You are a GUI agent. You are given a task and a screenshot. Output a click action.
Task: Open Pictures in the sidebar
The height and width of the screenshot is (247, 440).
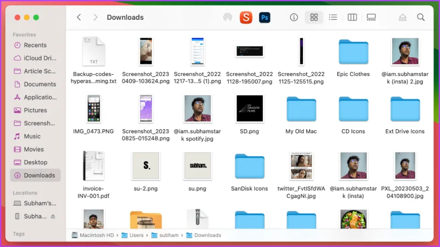tap(35, 110)
